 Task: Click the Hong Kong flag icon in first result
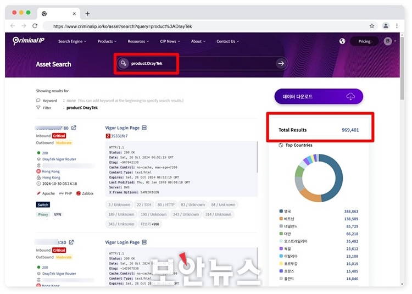(38, 171)
